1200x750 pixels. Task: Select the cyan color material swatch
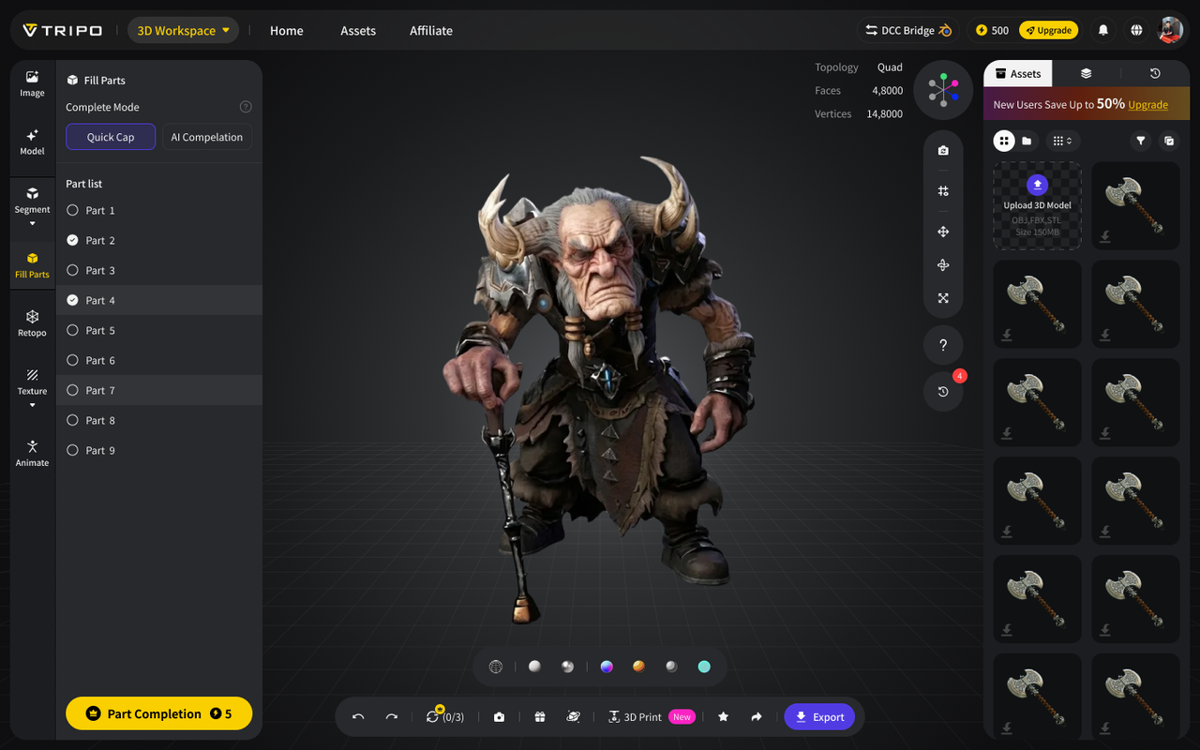pyautogui.click(x=704, y=667)
